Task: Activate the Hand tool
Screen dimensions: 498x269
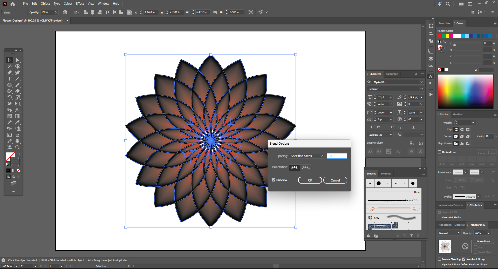Action: click(17, 141)
